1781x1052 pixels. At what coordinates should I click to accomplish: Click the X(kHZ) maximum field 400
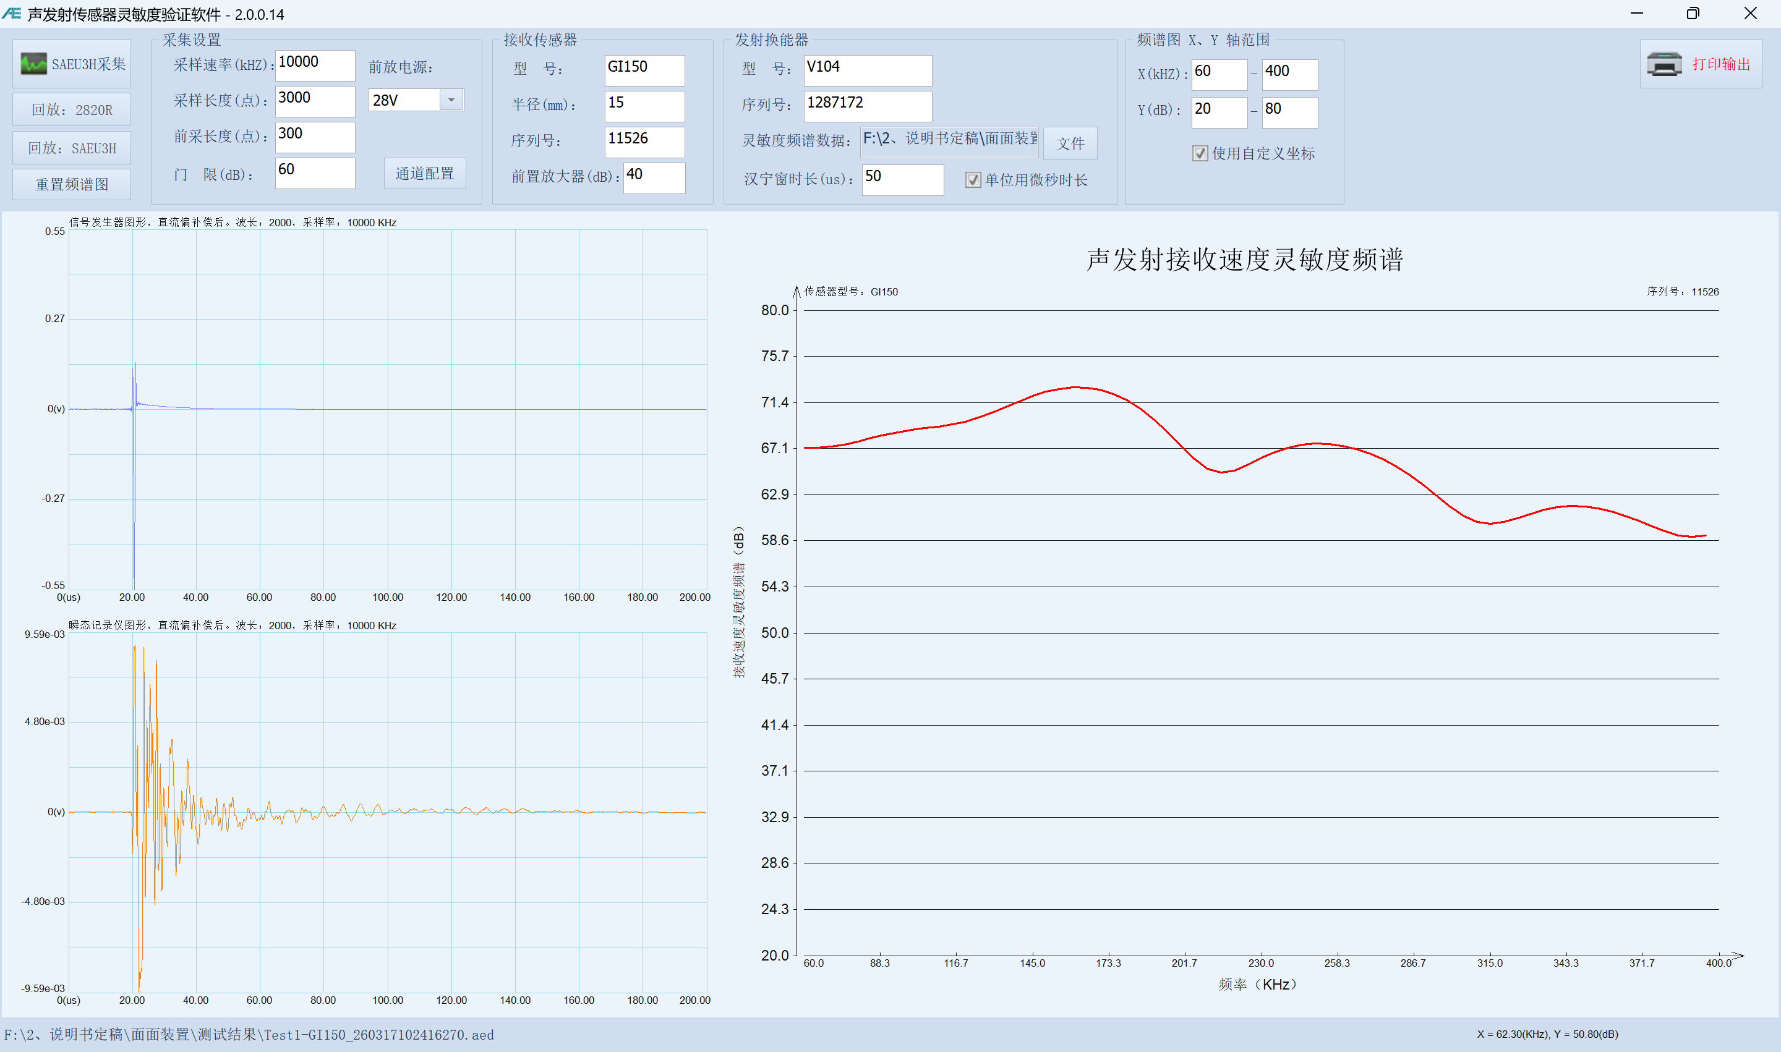pos(1289,74)
